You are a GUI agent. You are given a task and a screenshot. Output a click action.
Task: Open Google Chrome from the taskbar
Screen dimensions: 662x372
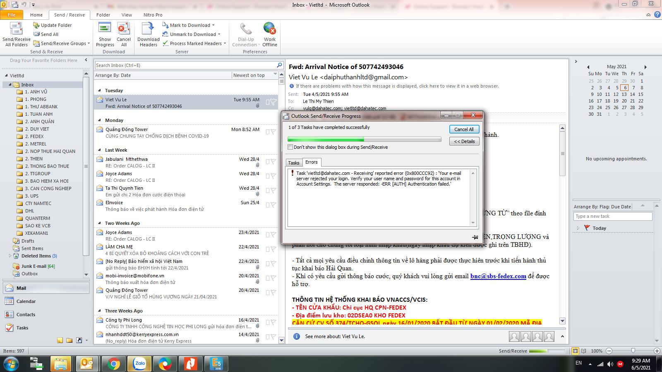[x=113, y=364]
